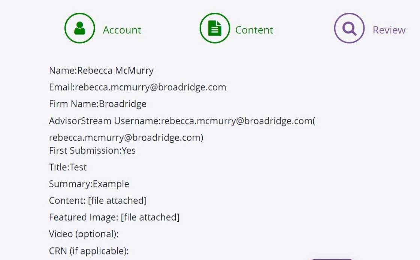
Task: Open the Content step label
Action: [254, 30]
